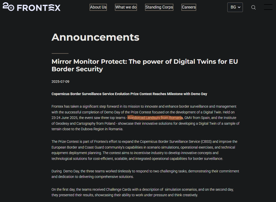Expand the BG language dropdown
Viewport: 276px width, 202px height.
[x=235, y=7]
